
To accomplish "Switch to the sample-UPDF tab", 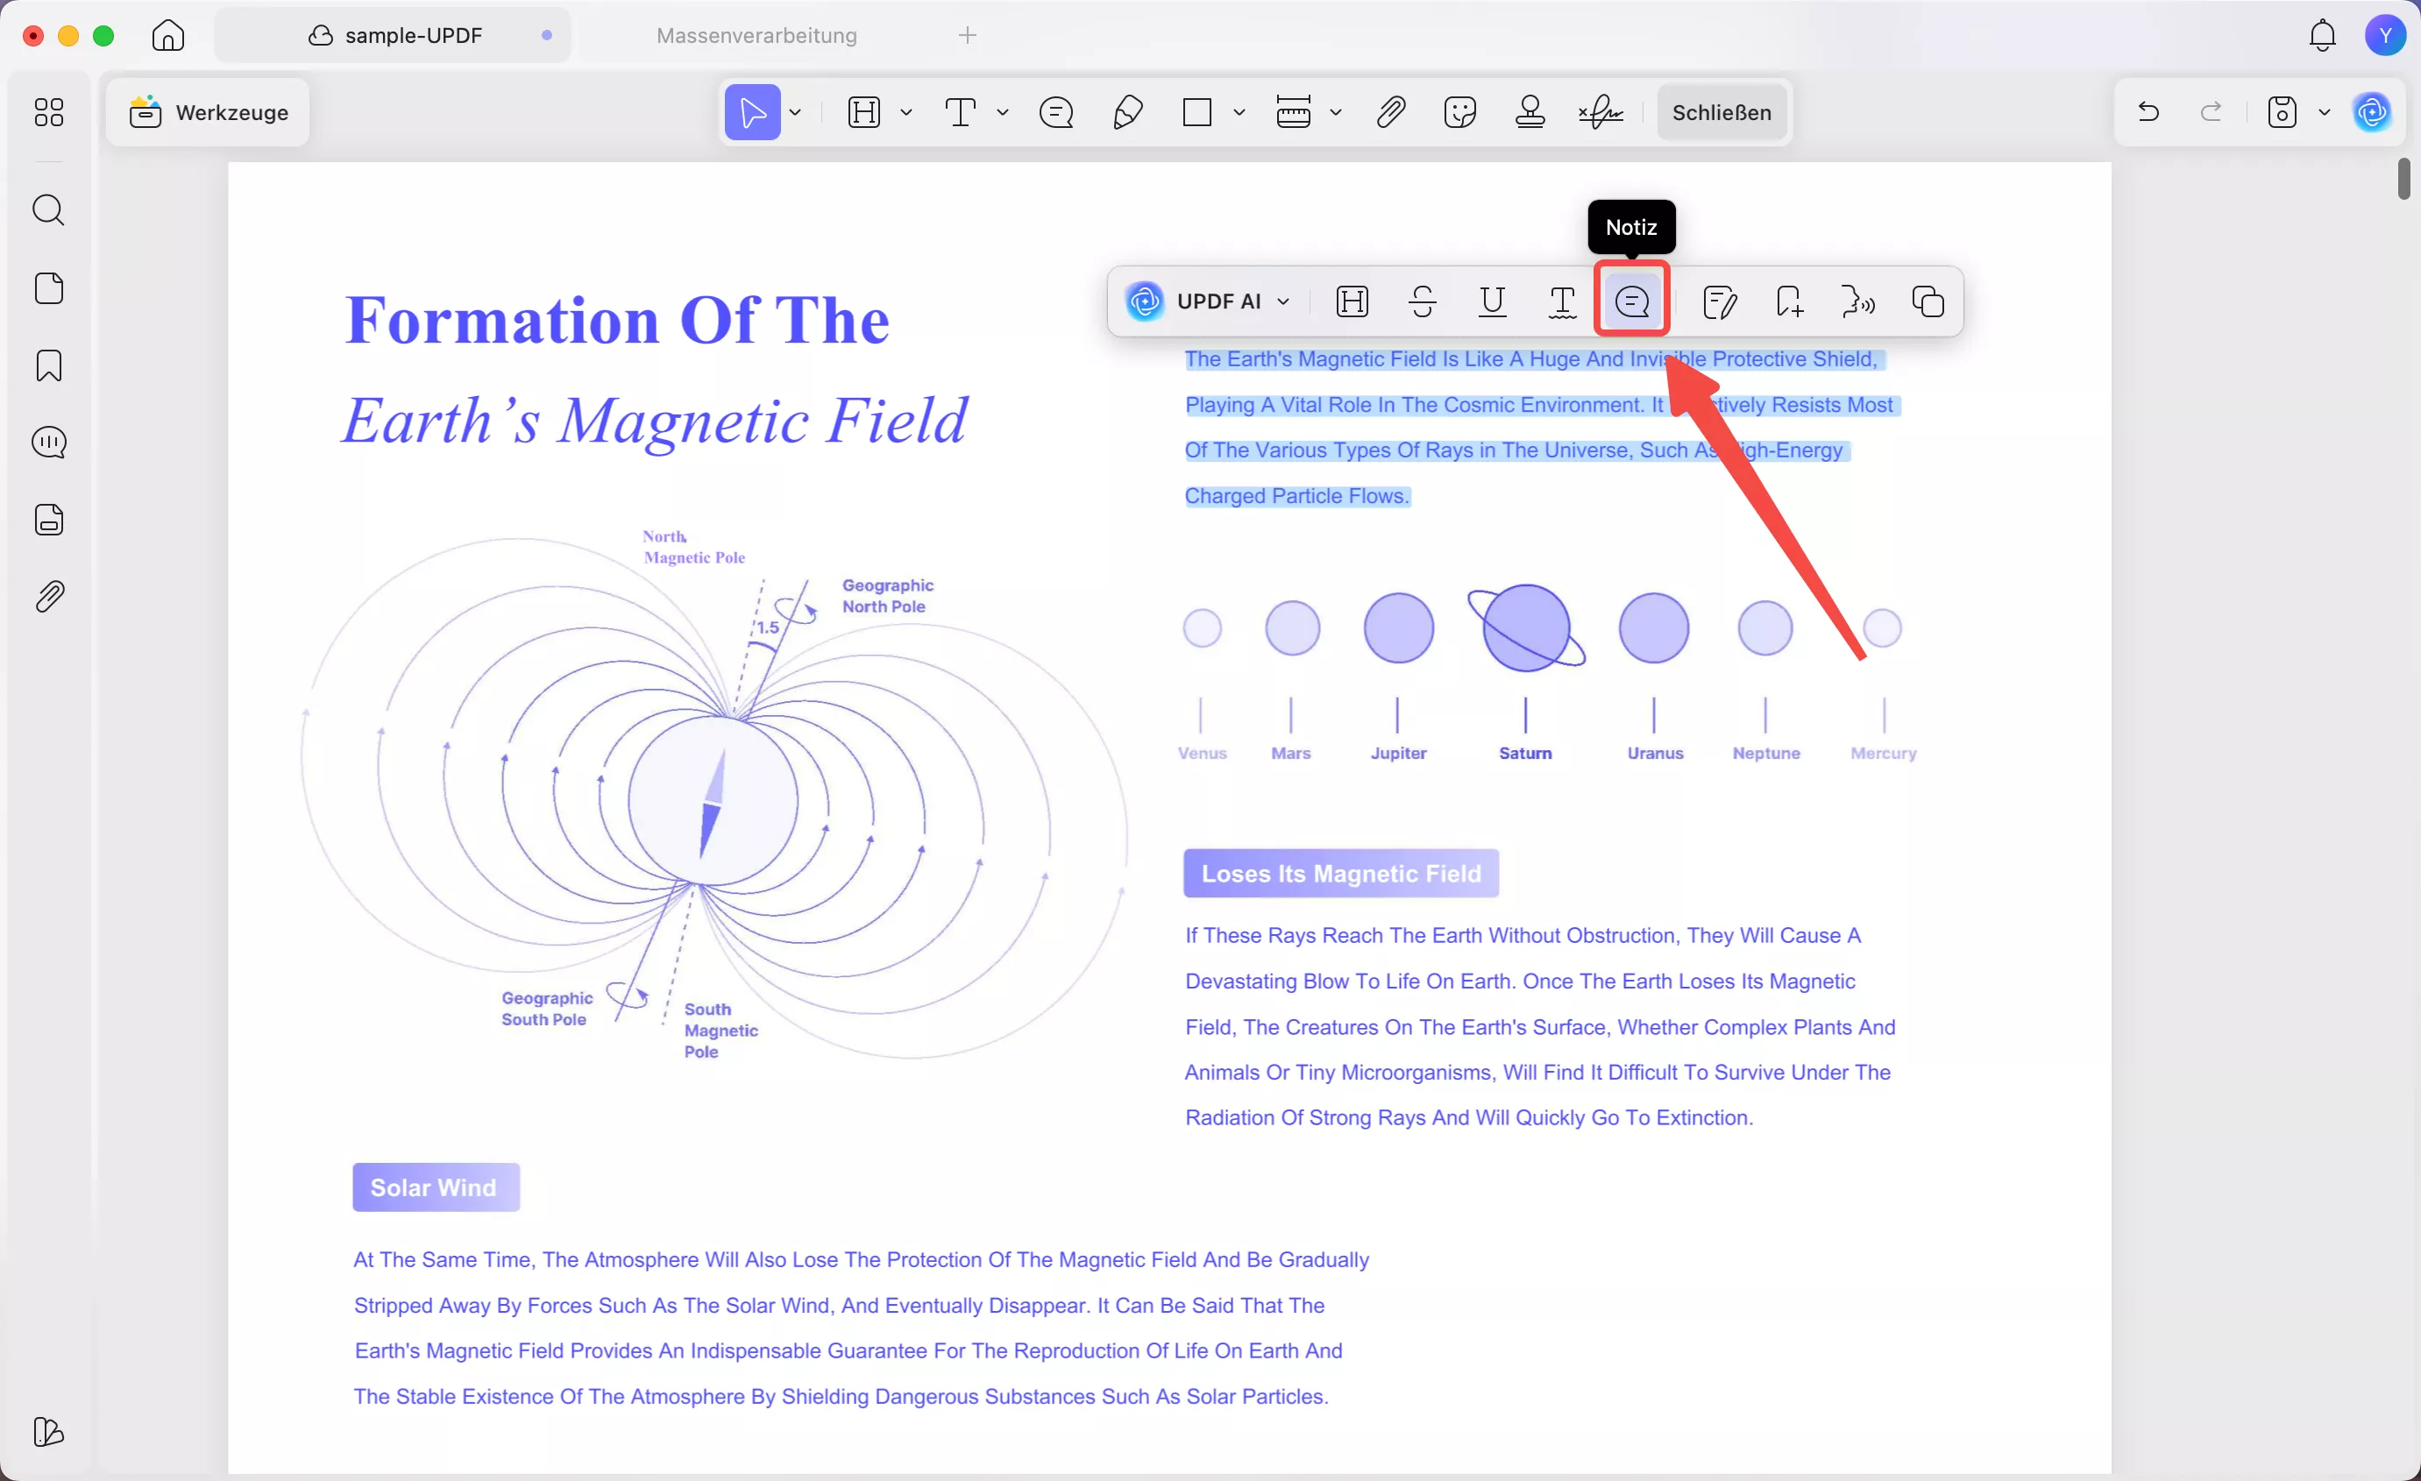I will pos(413,35).
